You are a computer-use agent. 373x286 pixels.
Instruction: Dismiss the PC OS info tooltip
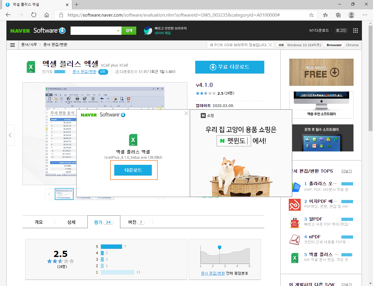coord(270,45)
